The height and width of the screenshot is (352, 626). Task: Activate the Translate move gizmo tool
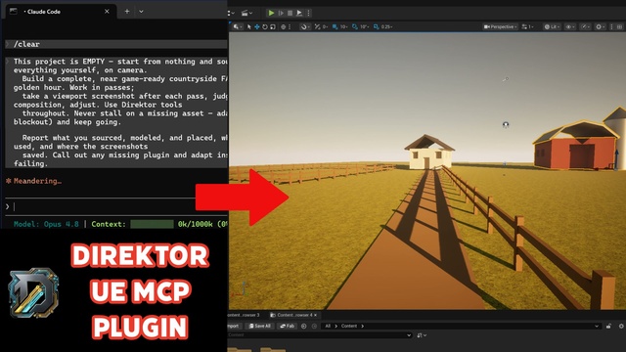[256, 26]
